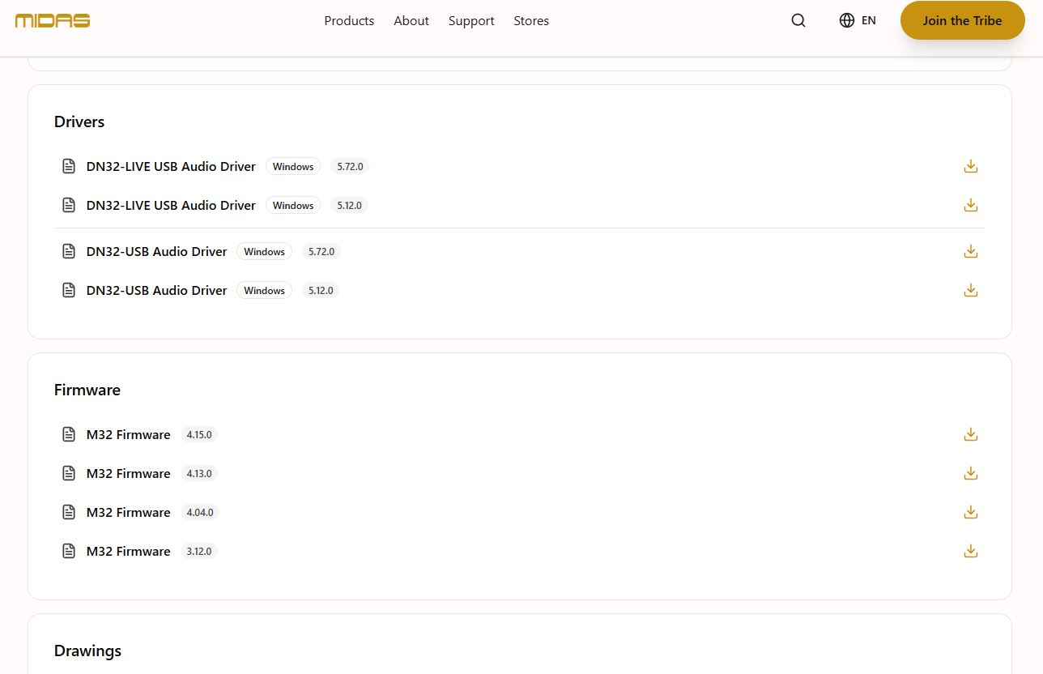Image resolution: width=1043 pixels, height=674 pixels.
Task: Click Windows tag on DN32-USB driver 5.12.0
Action: click(265, 290)
